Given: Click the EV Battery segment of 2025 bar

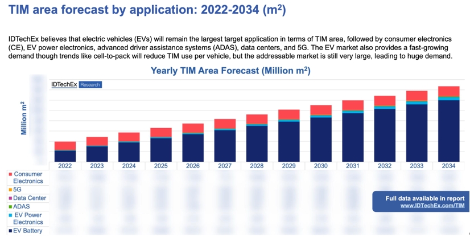Looking at the screenshot, I should [161, 150].
